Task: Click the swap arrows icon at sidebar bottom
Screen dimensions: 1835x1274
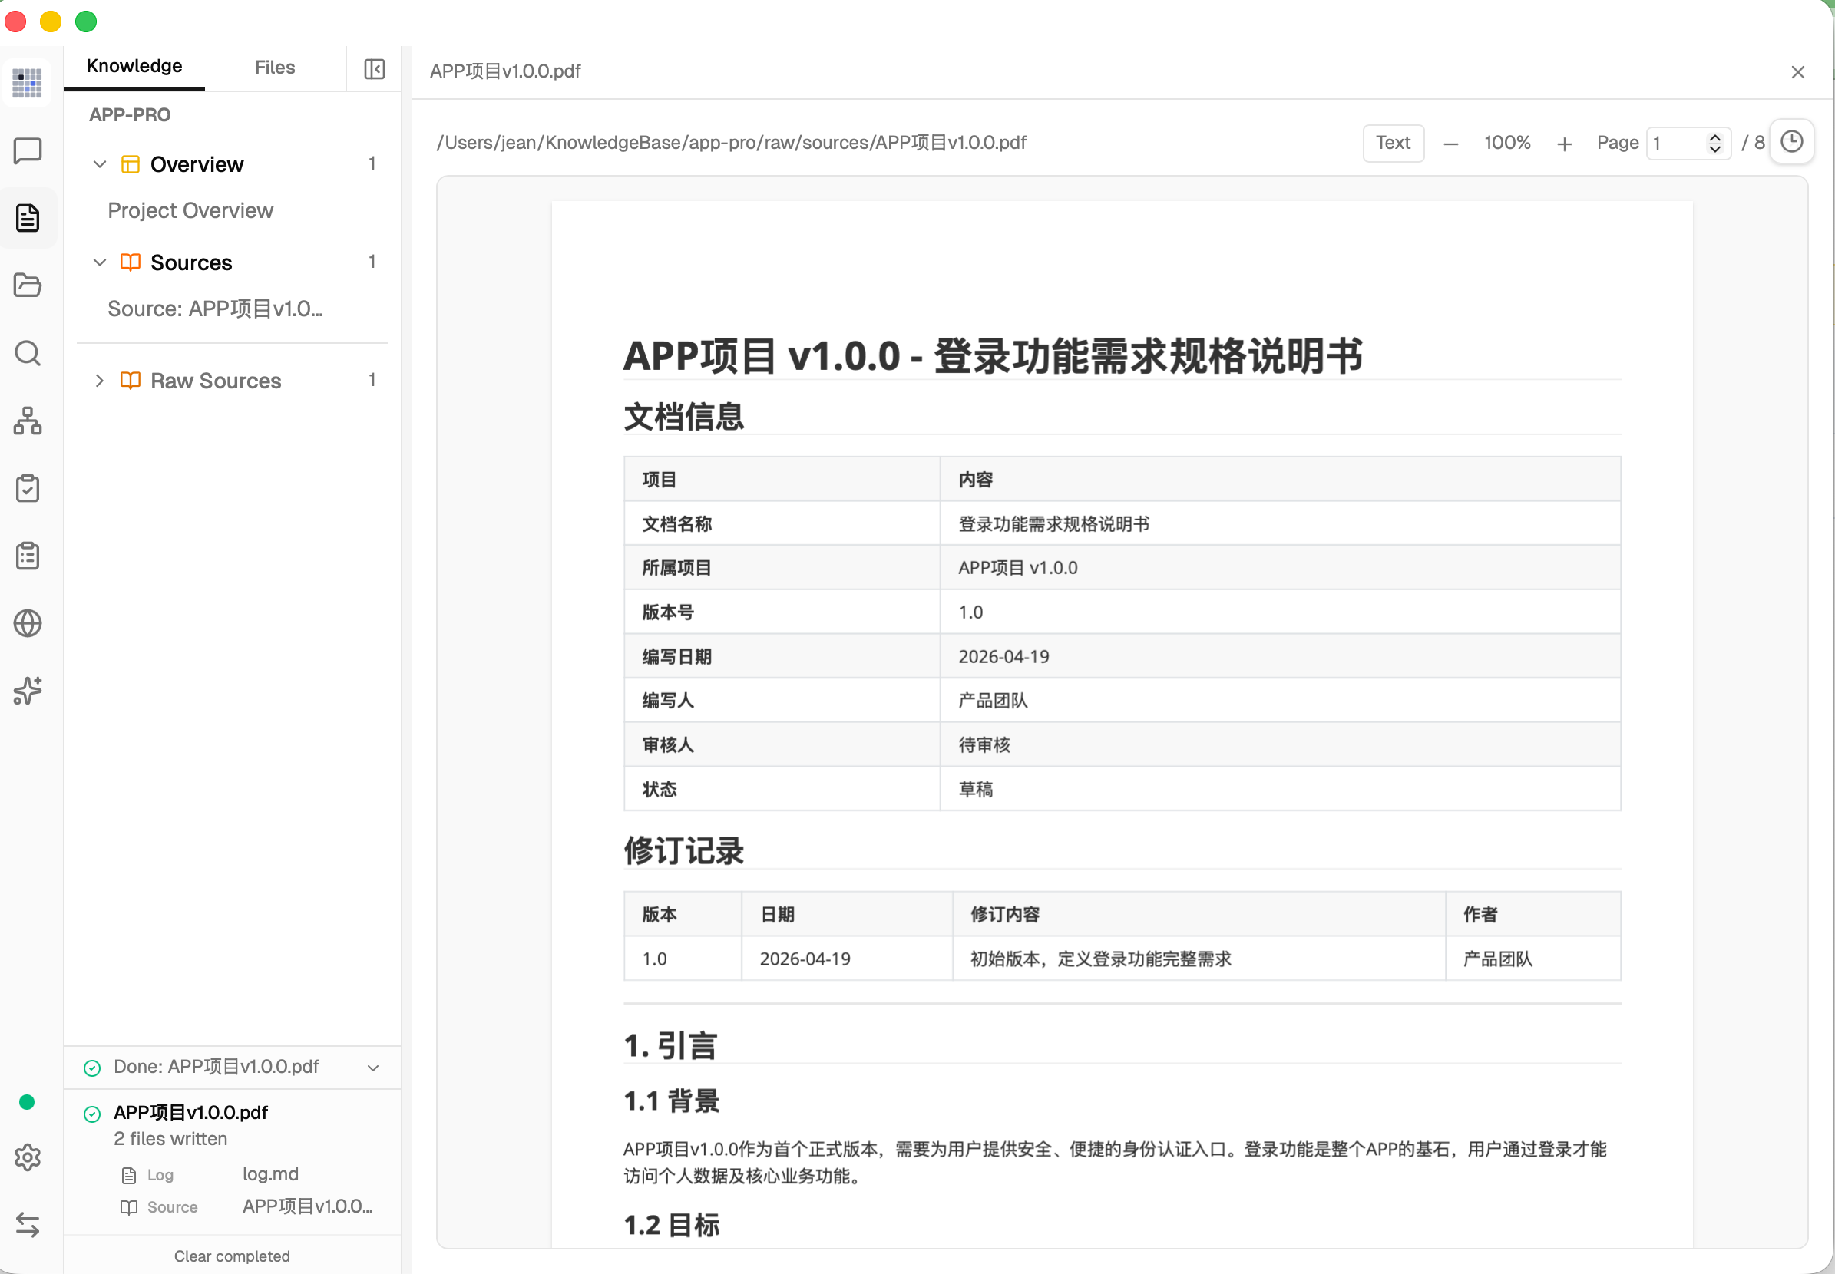Action: pyautogui.click(x=28, y=1225)
